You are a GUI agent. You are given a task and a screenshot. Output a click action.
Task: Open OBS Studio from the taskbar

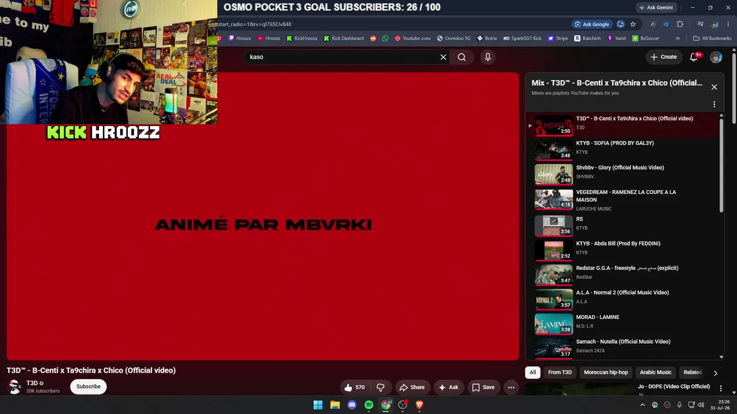click(x=403, y=405)
